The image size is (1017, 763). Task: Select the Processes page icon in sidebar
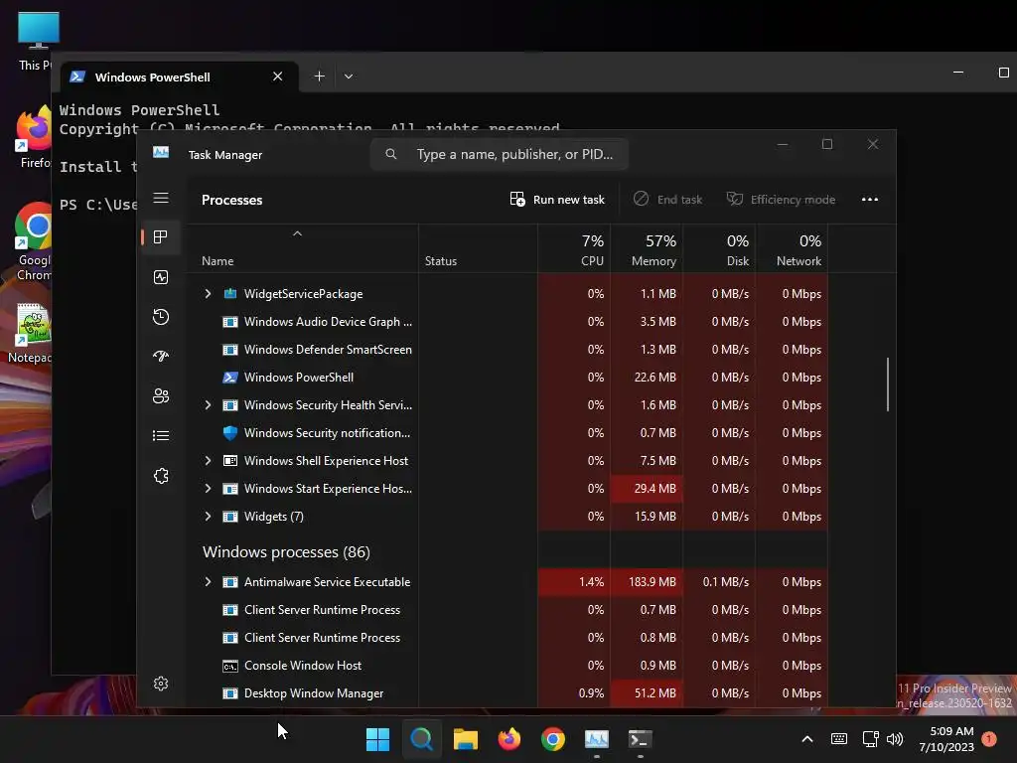coord(161,237)
